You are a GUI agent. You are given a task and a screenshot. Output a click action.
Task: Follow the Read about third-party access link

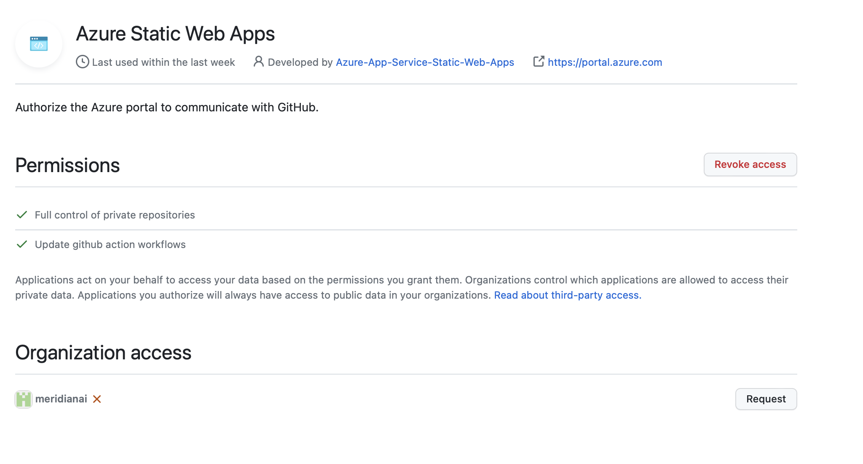(x=568, y=295)
